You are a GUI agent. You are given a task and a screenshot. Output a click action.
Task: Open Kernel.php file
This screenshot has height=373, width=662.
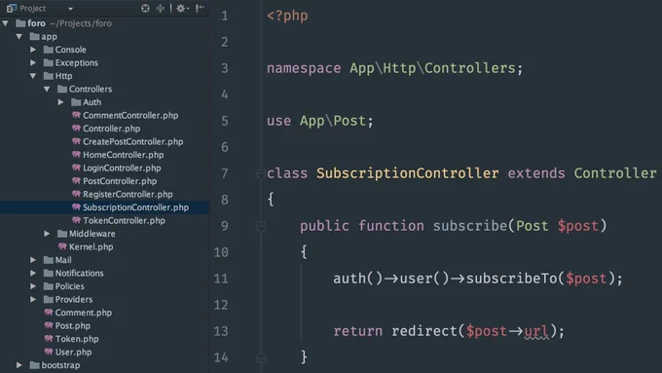click(x=92, y=246)
